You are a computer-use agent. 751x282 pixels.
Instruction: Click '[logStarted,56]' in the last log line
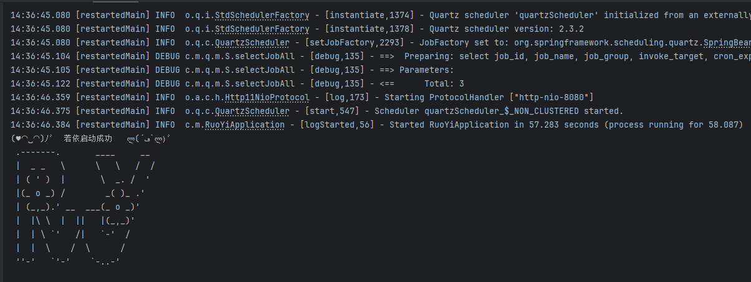point(337,125)
